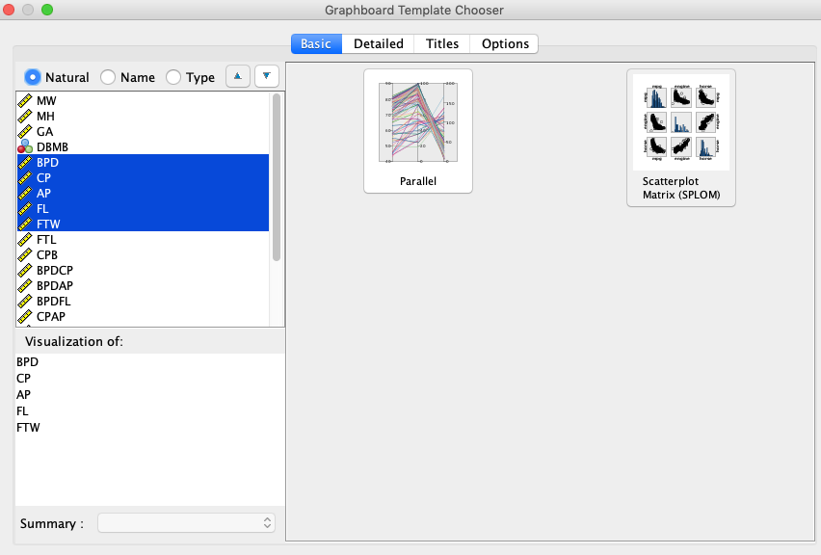Click the ruler icon beside FL

point(25,208)
